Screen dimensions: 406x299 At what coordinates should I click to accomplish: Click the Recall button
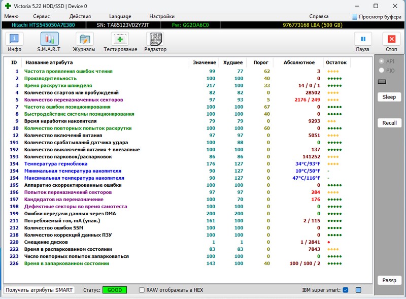(x=389, y=123)
